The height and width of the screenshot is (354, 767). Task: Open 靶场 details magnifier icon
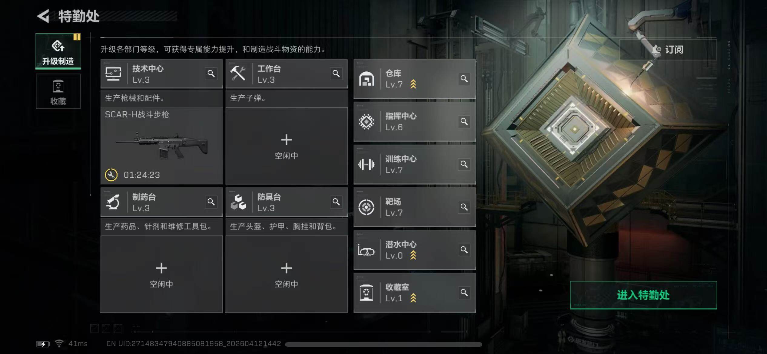464,207
